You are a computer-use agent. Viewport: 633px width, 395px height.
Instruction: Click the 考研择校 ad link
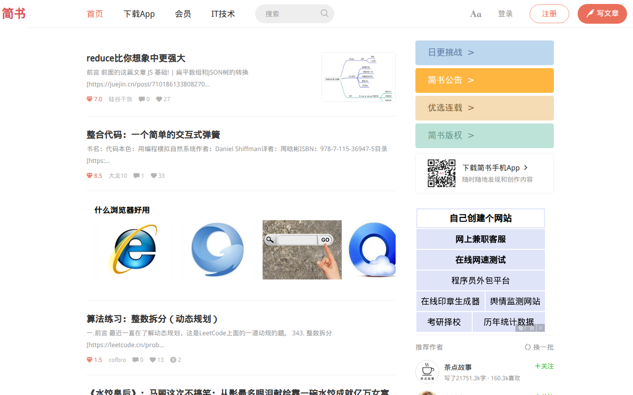444,322
